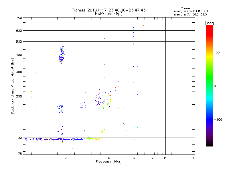Click the y-axis '500' tick label

(19, 42)
